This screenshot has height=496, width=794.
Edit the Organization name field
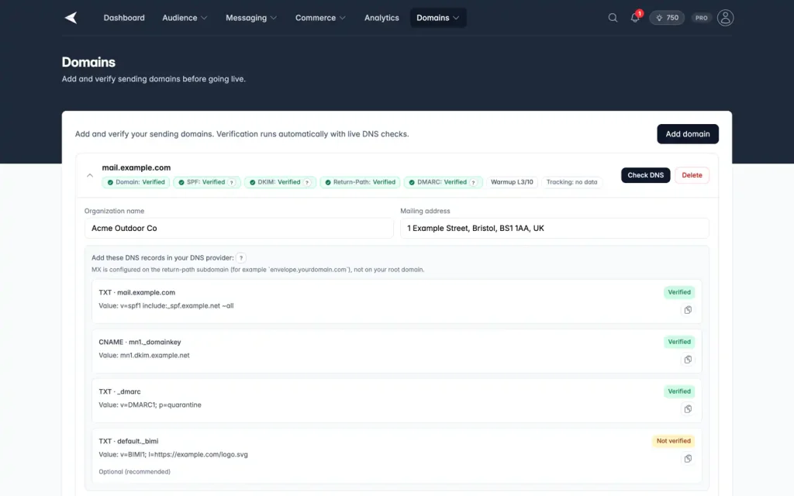pos(239,229)
